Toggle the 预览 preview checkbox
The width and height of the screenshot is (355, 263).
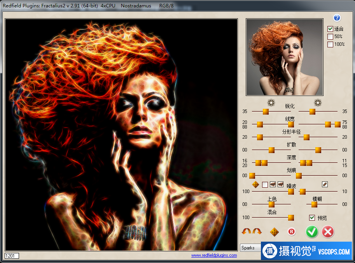pyautogui.click(x=312, y=218)
